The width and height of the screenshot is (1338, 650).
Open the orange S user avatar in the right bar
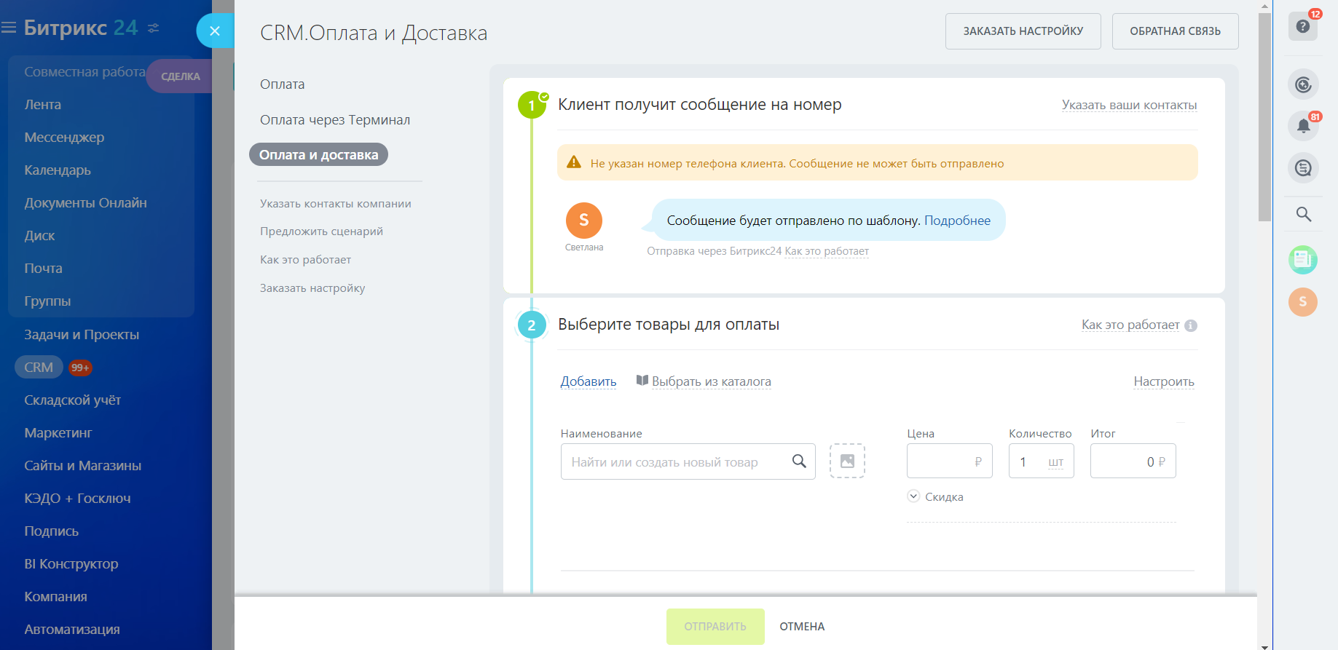pyautogui.click(x=1303, y=301)
